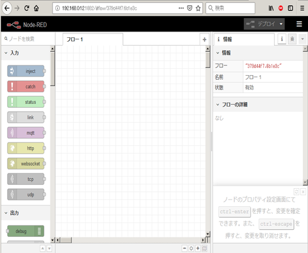Image resolution: width=308 pixels, height=253 pixels.
Task: Click the flow ID value 379d44f7.6b1e3c
Action: click(x=263, y=66)
